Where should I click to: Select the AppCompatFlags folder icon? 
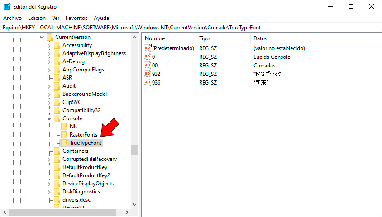[57, 70]
